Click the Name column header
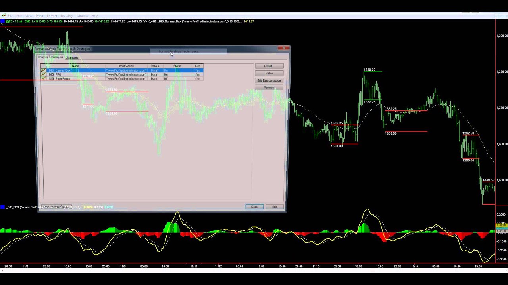The width and height of the screenshot is (508, 285). (x=75, y=66)
